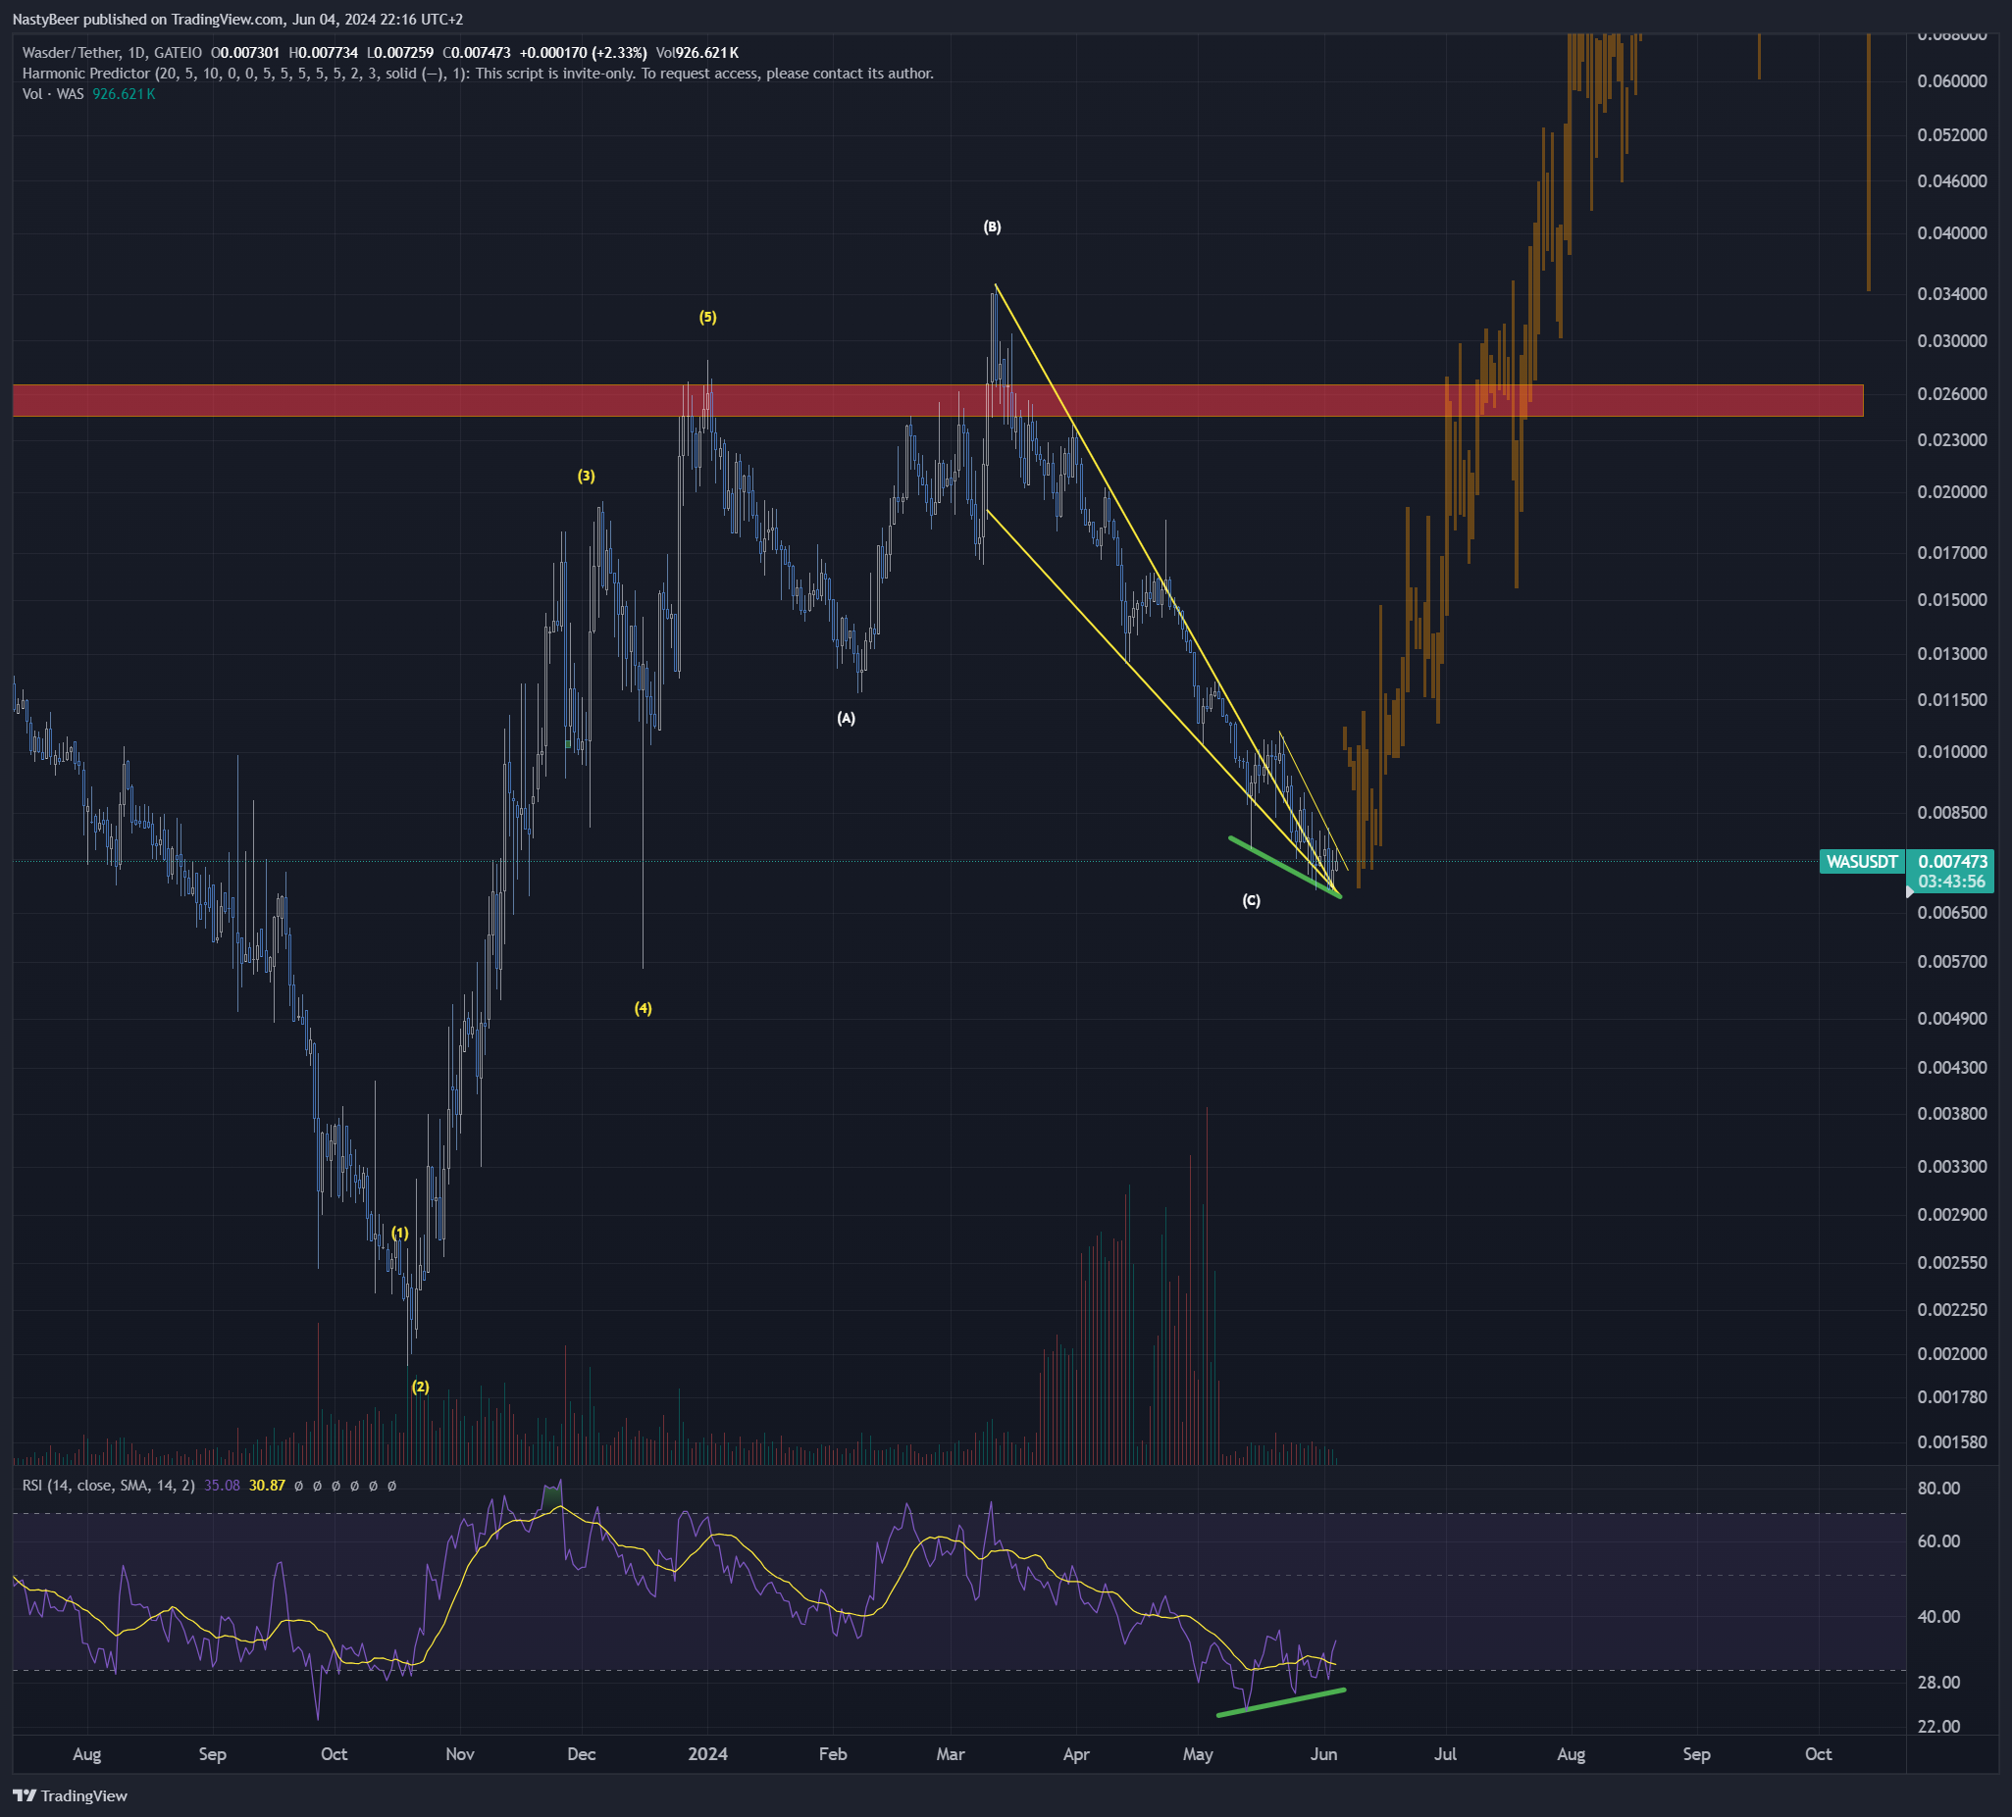Click the green divergence line on RSI panel
Viewport: 2012px width, 1817px height.
[1281, 1702]
